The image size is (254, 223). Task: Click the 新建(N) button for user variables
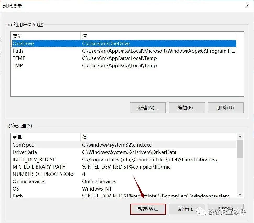148,108
